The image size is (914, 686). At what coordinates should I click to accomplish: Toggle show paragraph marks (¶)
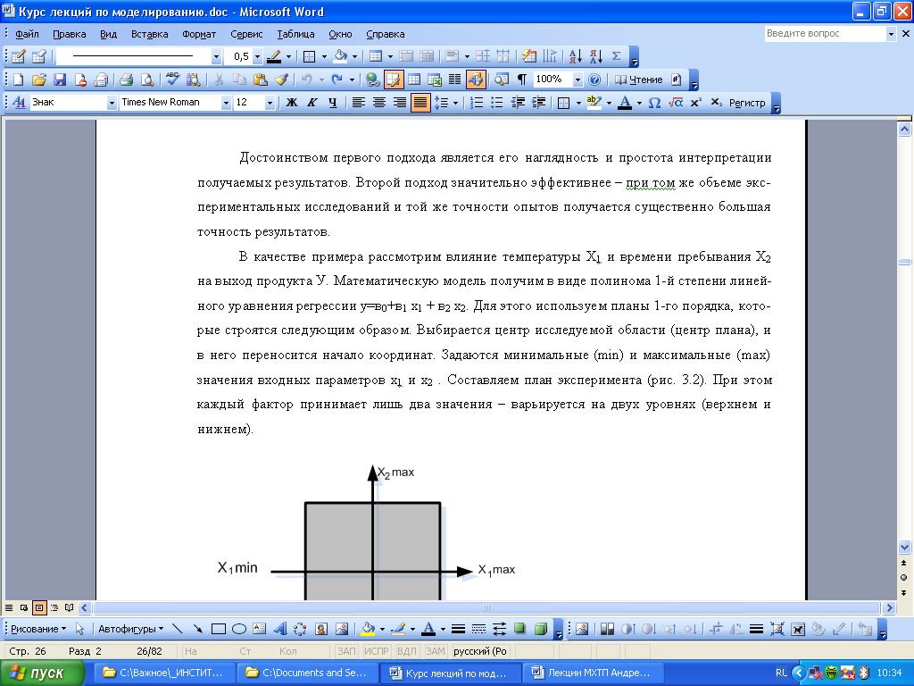pyautogui.click(x=521, y=79)
